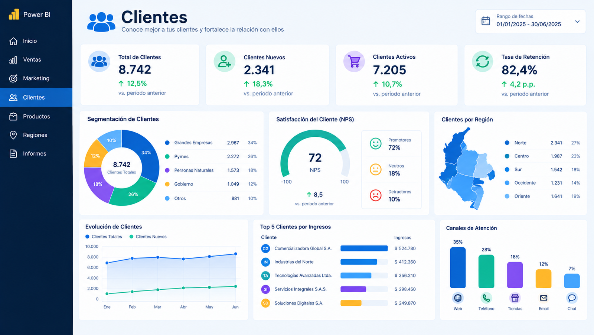
Task: Click the Colombia region map
Action: coord(467,169)
